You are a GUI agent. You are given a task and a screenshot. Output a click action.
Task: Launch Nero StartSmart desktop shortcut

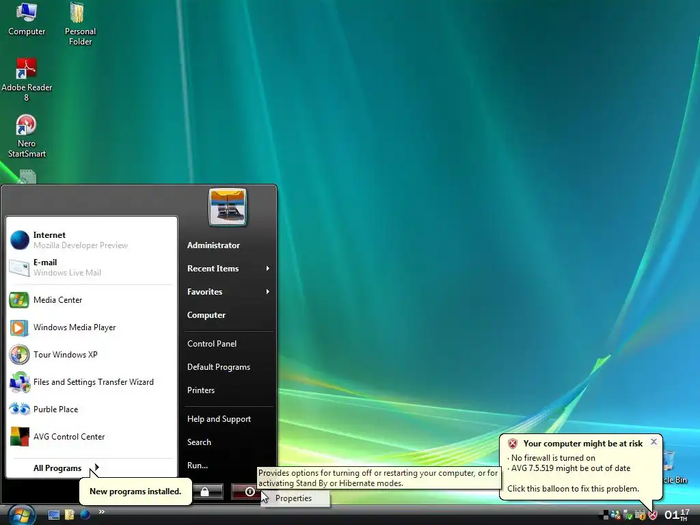point(27,136)
